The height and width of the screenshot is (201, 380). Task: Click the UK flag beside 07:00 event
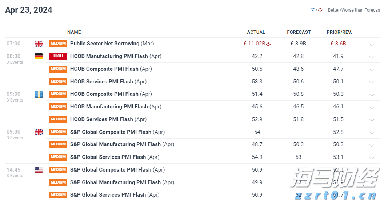click(x=39, y=44)
